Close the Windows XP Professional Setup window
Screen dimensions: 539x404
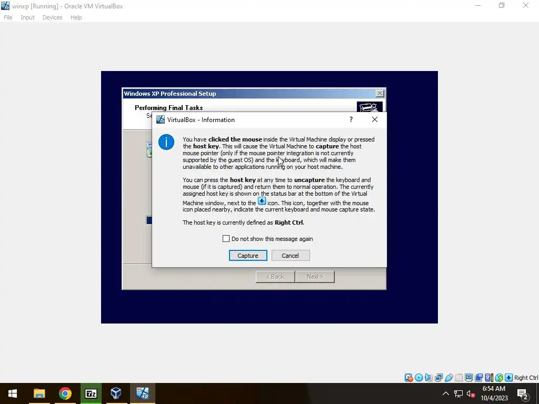(x=380, y=94)
